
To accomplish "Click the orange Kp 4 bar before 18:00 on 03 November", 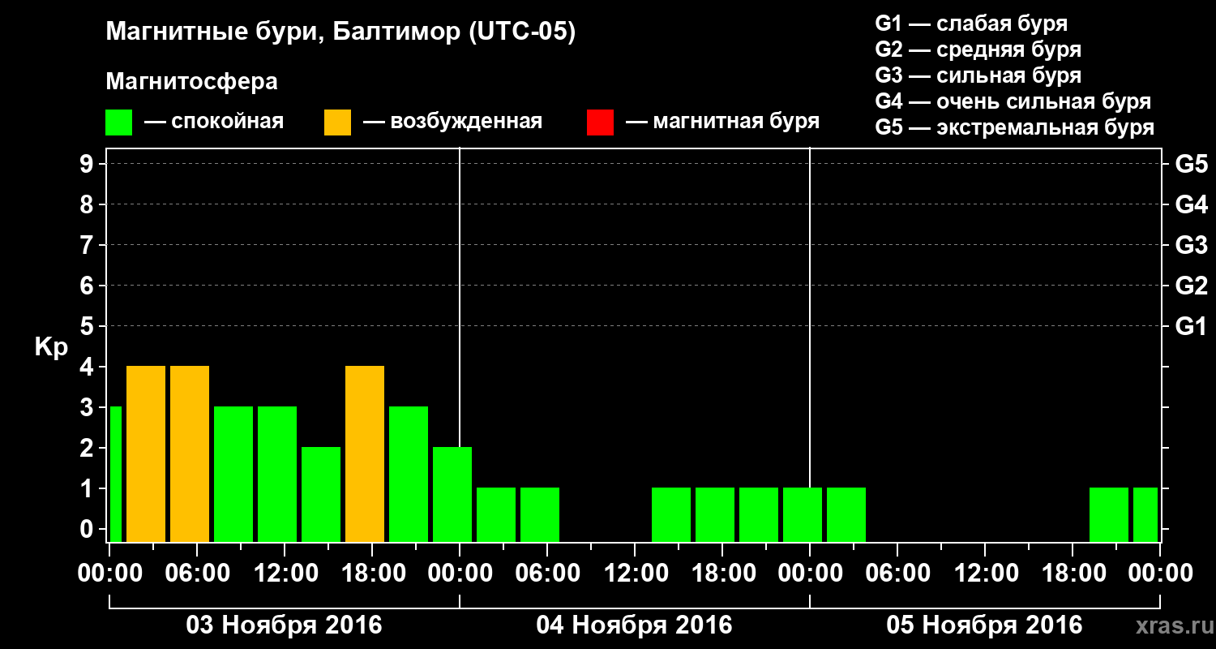I will tap(365, 453).
